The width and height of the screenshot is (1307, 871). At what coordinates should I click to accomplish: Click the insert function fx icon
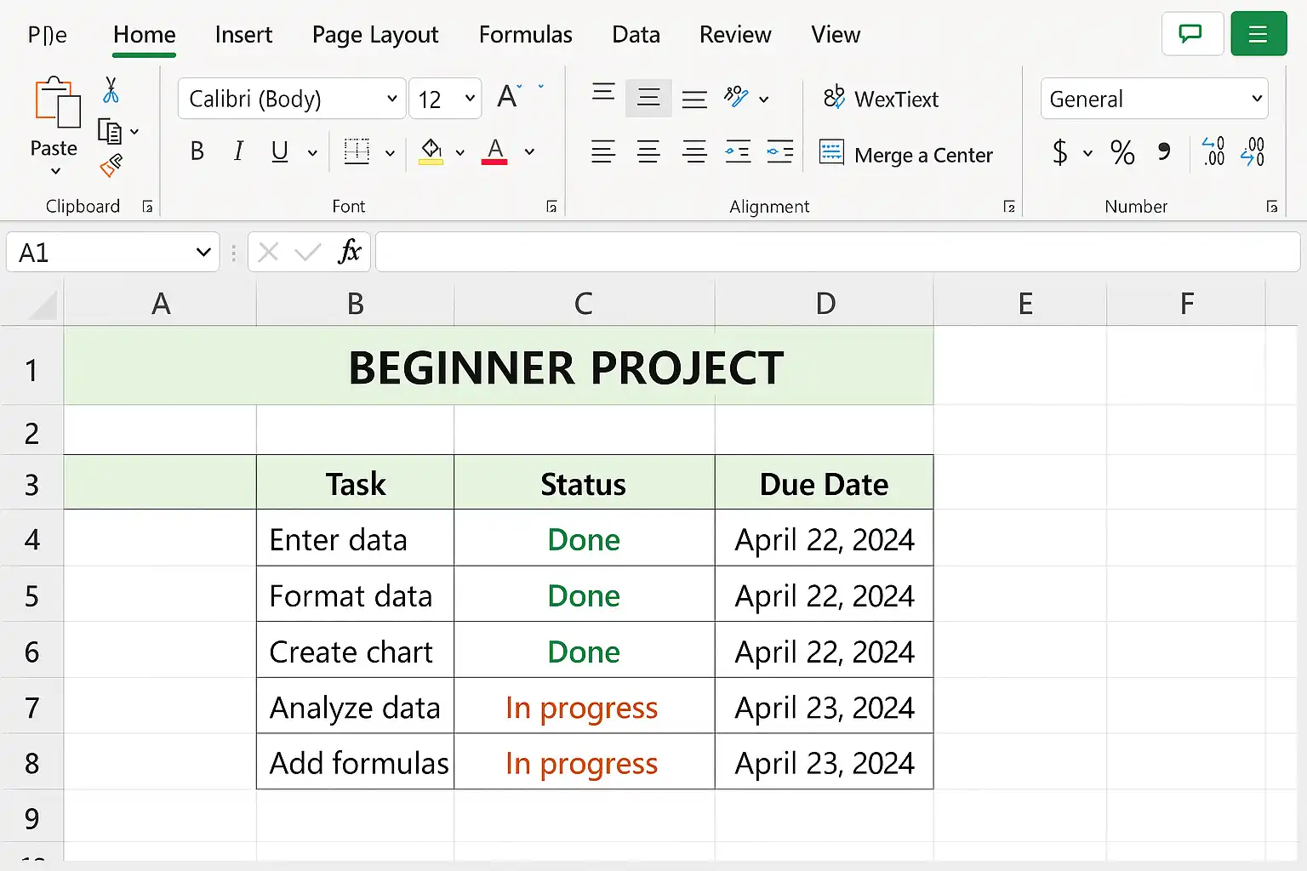pos(349,252)
